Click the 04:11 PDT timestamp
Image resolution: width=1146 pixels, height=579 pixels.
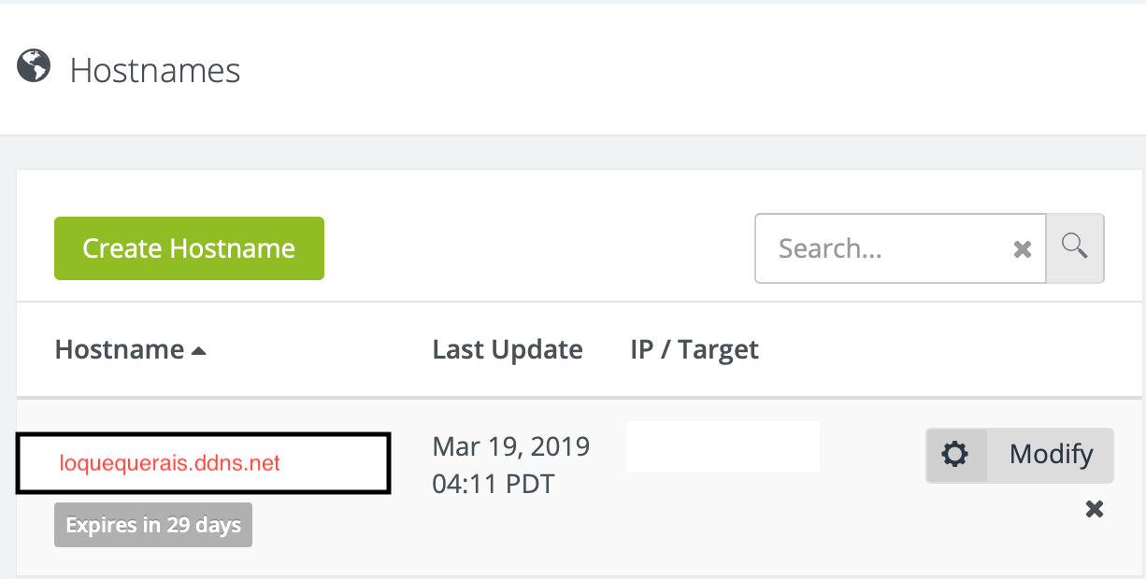click(494, 484)
